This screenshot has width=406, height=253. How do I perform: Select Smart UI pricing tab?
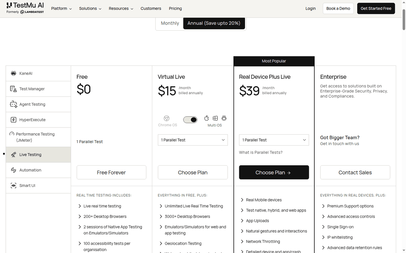point(38,186)
